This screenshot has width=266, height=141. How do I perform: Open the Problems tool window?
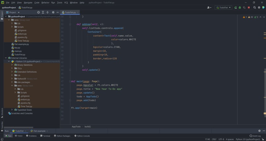click(31, 136)
